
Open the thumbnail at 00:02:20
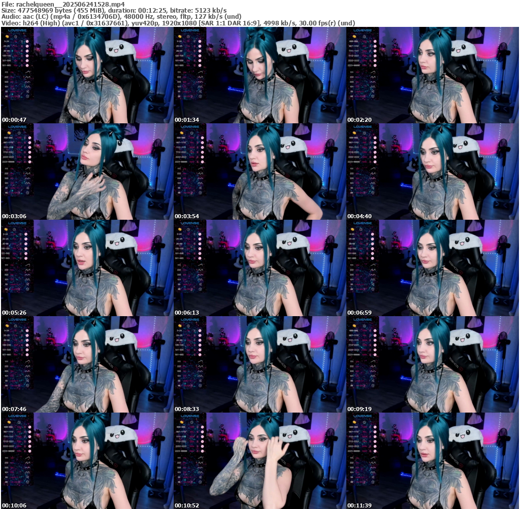433,75
